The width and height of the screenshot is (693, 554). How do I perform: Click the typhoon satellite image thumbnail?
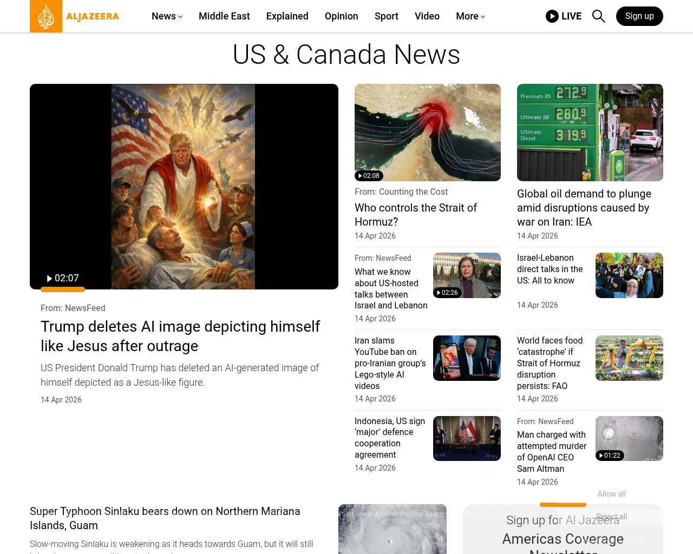click(393, 529)
